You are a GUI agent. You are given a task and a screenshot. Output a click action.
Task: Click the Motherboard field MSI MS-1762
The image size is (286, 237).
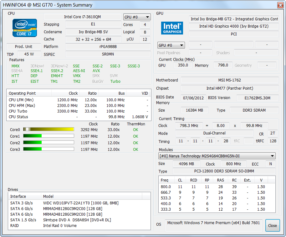point(230,80)
